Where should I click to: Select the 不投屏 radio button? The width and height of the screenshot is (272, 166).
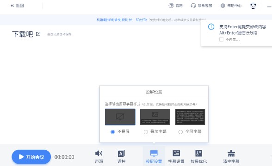[112, 132]
